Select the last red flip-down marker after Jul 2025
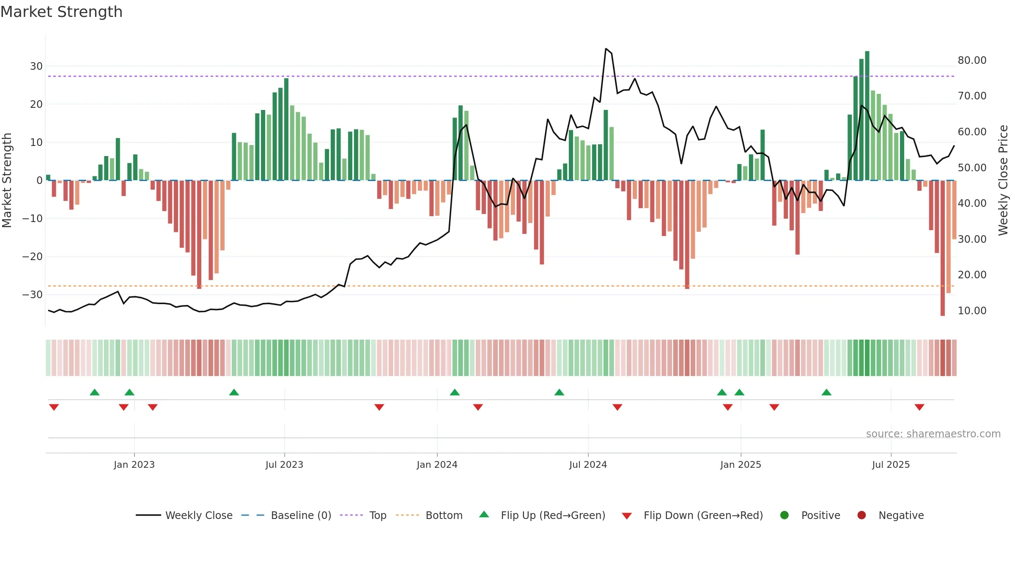The height and width of the screenshot is (571, 1015). (x=919, y=407)
